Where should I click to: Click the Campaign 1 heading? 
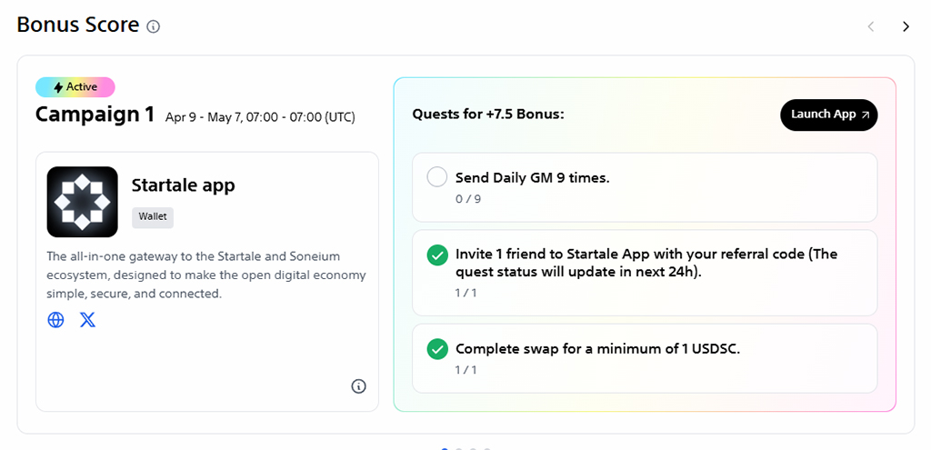tap(95, 115)
